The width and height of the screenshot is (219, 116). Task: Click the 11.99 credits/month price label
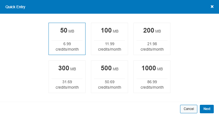pos(110,47)
